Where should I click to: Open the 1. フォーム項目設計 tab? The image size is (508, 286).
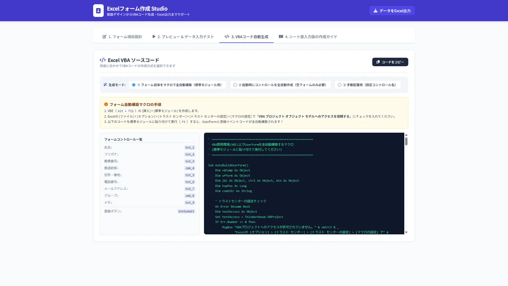pyautogui.click(x=122, y=37)
